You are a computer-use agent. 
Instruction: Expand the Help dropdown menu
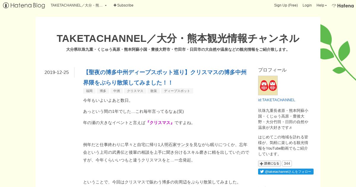click(x=321, y=5)
